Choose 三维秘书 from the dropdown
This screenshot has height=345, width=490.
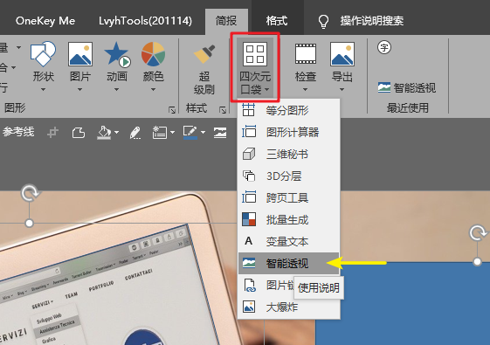tap(288, 154)
